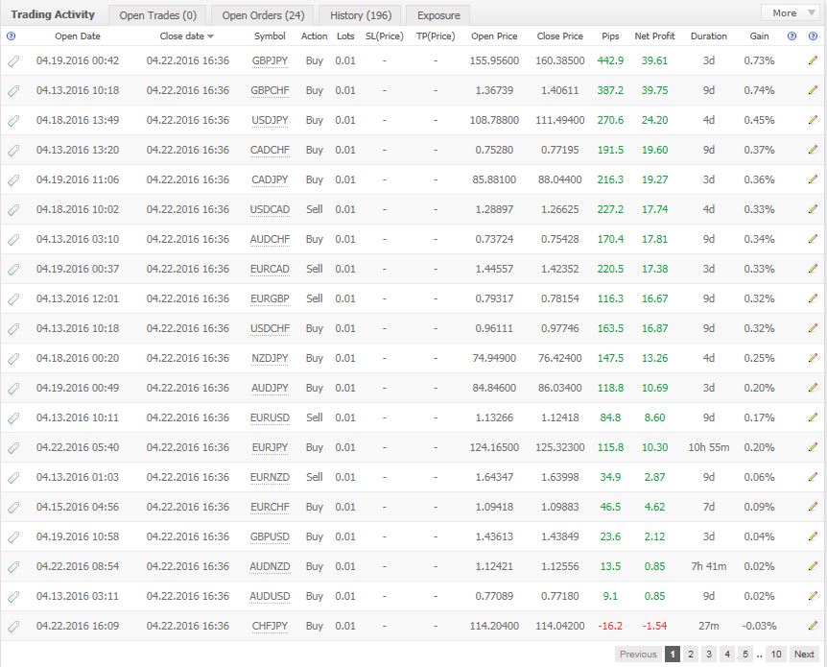
Task: Switch to the Open Trades (0) tab
Action: [x=157, y=15]
